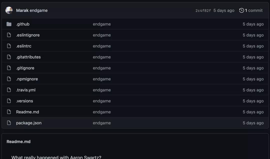The image size is (270, 159).
Task: Open the .versions file
Action: (x=24, y=101)
